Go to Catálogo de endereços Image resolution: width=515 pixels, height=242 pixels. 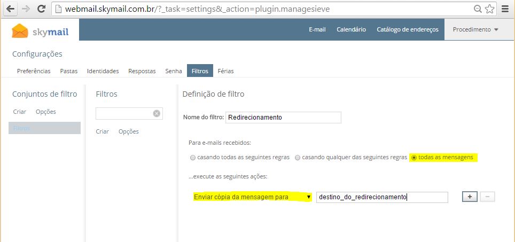[x=407, y=29]
